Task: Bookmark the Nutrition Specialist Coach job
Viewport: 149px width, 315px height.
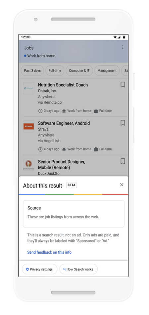Action: pos(123,85)
